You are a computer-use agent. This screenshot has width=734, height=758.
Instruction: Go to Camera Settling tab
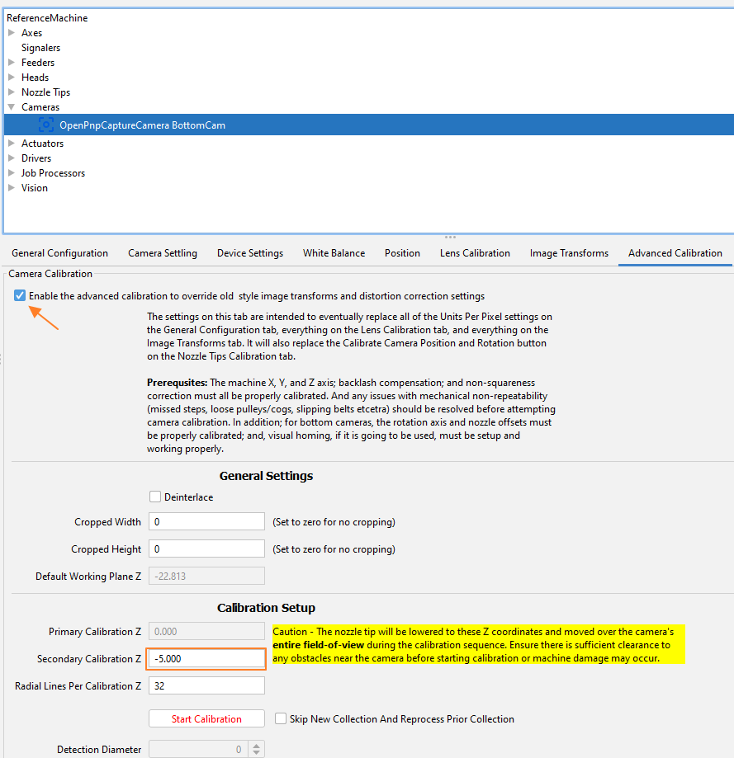[163, 253]
